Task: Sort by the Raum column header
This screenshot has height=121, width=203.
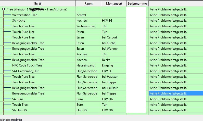Action: [x=88, y=4]
